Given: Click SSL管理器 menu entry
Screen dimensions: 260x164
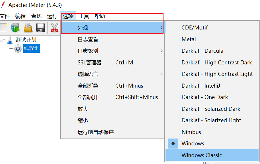Looking at the screenshot, I should (x=89, y=62).
